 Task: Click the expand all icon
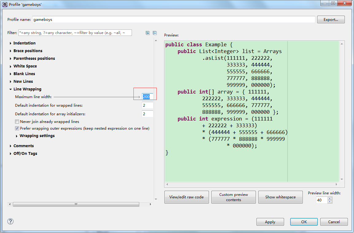pyautogui.click(x=148, y=33)
